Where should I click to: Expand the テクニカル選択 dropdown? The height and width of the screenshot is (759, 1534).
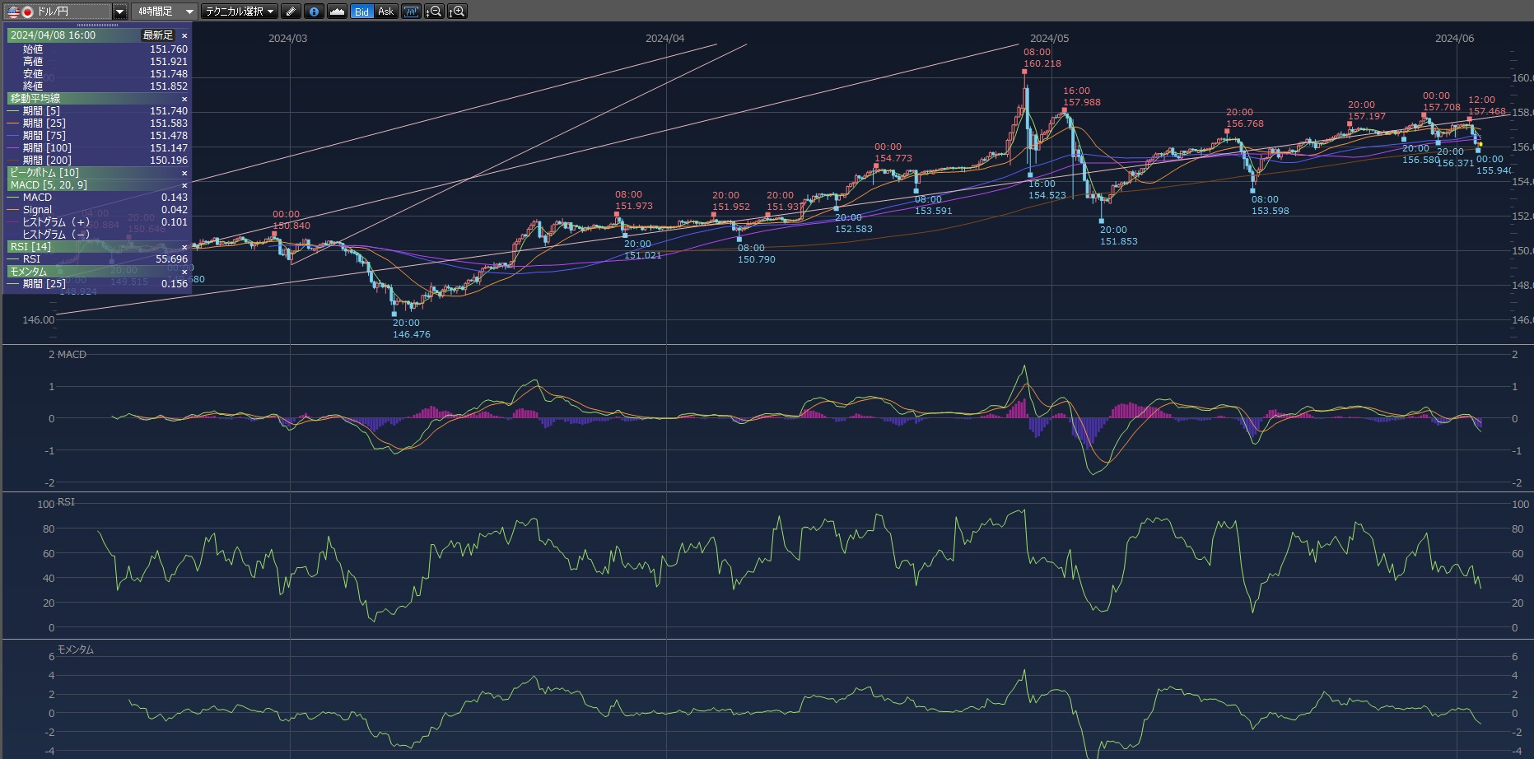pos(240,12)
